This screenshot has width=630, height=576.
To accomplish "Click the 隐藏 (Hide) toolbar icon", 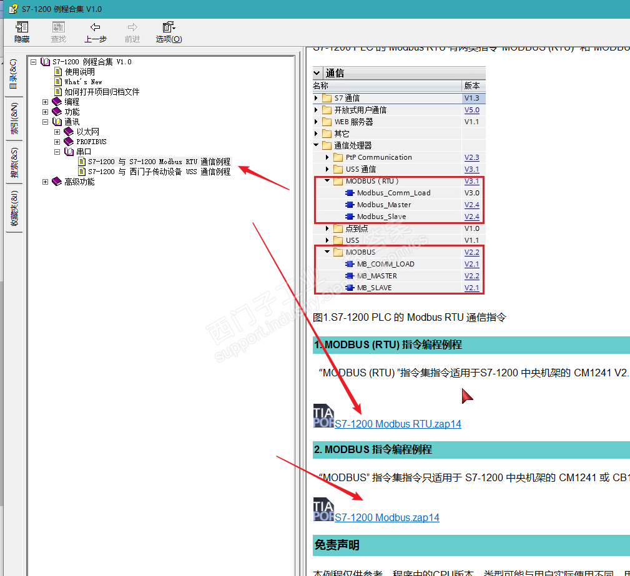I will tap(22, 27).
